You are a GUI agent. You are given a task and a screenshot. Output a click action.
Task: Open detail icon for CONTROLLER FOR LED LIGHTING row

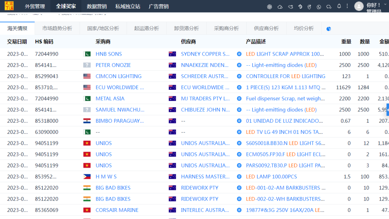(239, 76)
